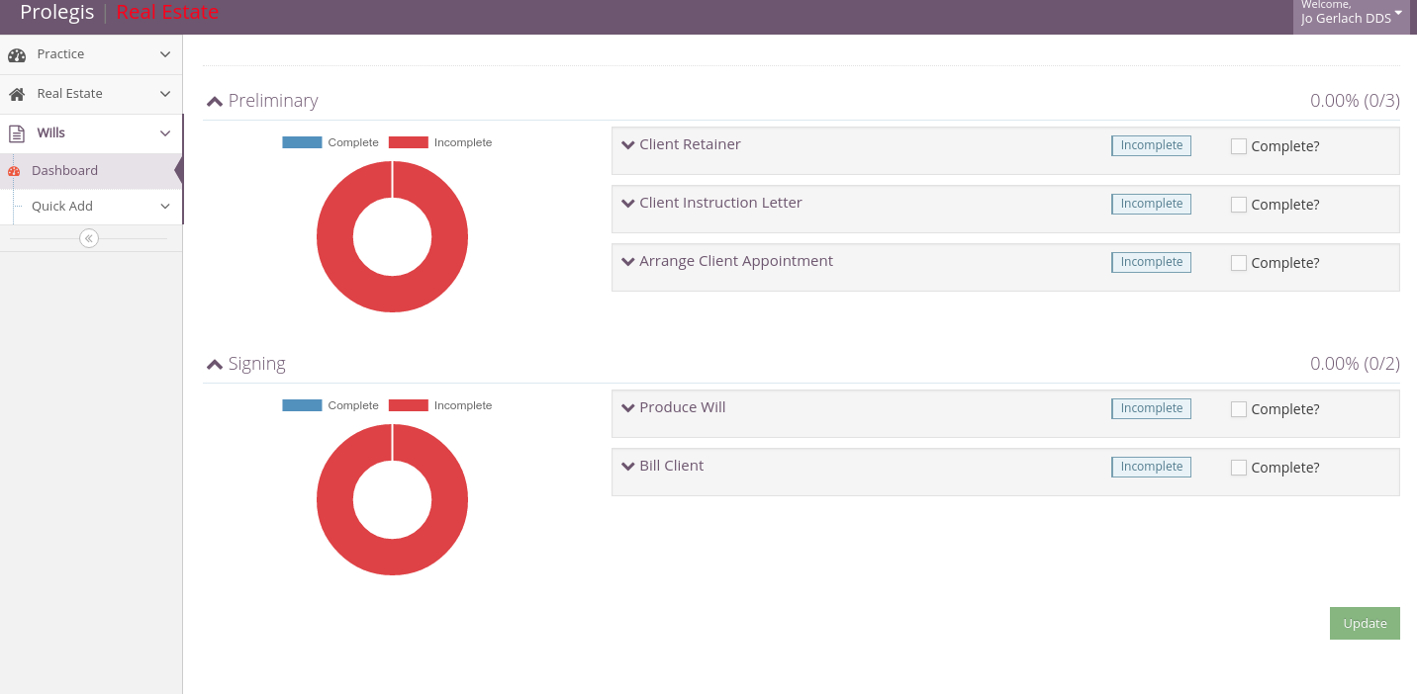Check Complete for Client Instruction Letter
The image size is (1417, 694).
pos(1239,205)
